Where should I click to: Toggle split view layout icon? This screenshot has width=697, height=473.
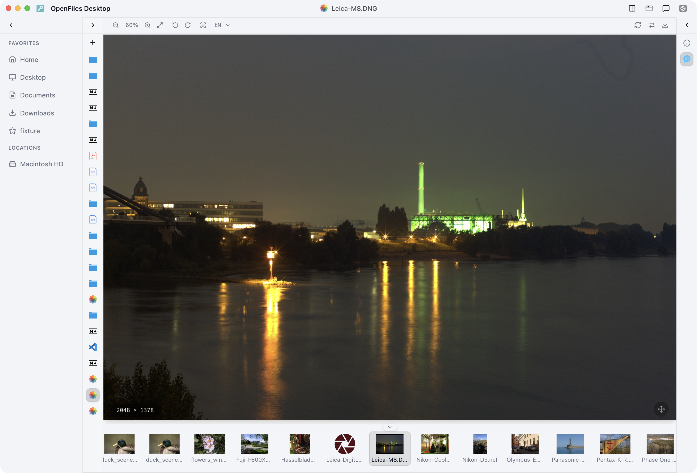pyautogui.click(x=632, y=8)
